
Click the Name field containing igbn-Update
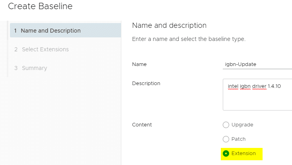(257, 64)
